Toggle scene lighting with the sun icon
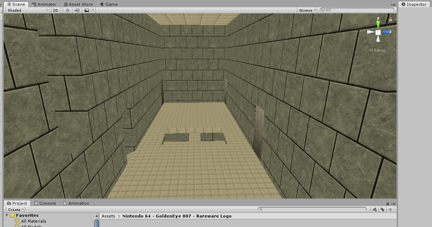The width and height of the screenshot is (432, 227). (67, 10)
